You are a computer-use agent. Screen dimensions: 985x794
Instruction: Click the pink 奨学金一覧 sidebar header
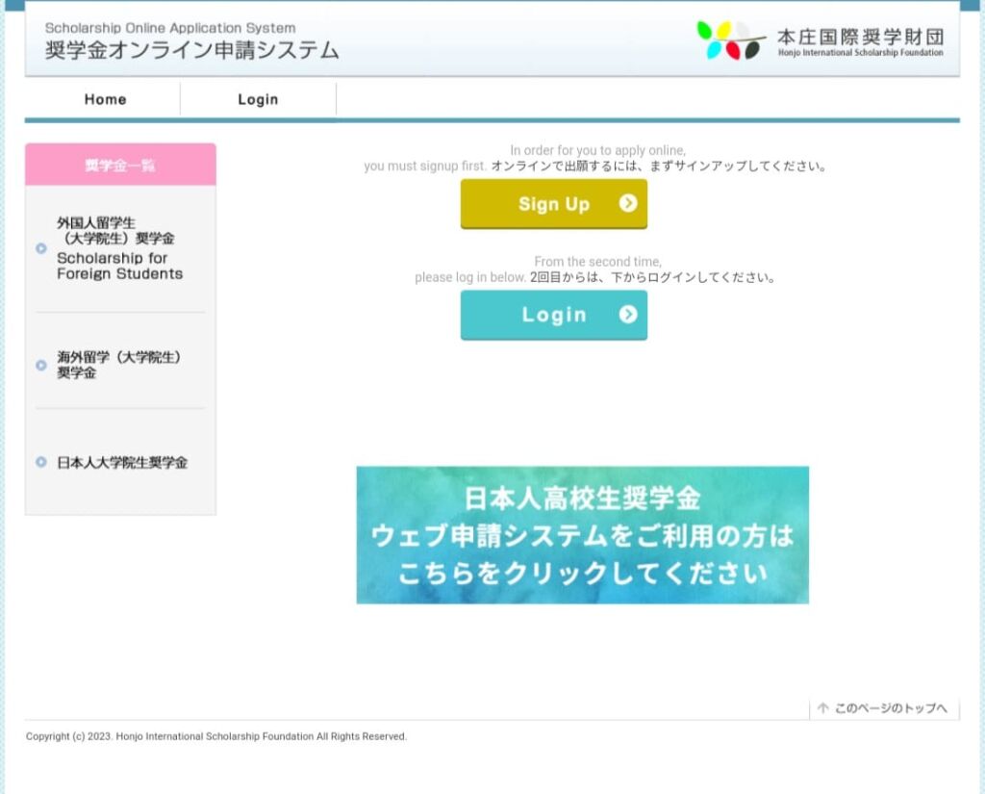[x=120, y=166]
